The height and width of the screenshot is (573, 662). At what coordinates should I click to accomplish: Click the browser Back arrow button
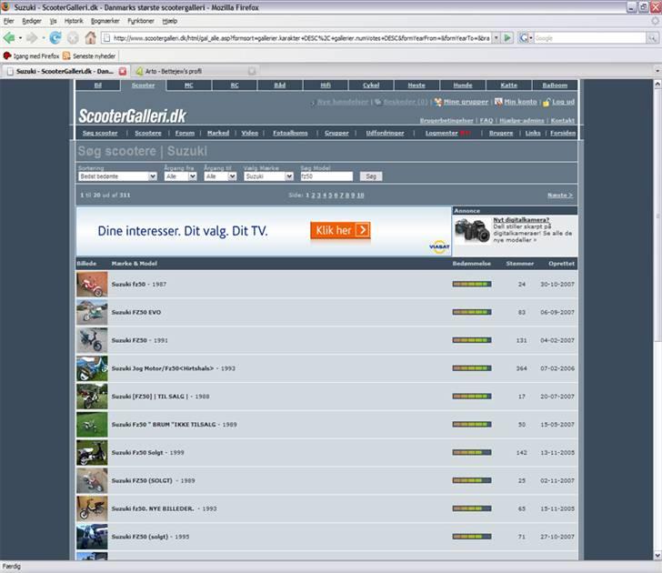[10, 38]
